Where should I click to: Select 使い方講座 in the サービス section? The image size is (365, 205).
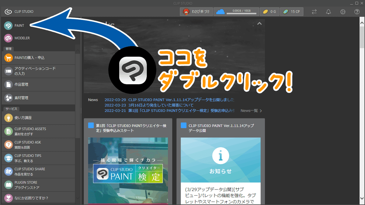pos(38,118)
